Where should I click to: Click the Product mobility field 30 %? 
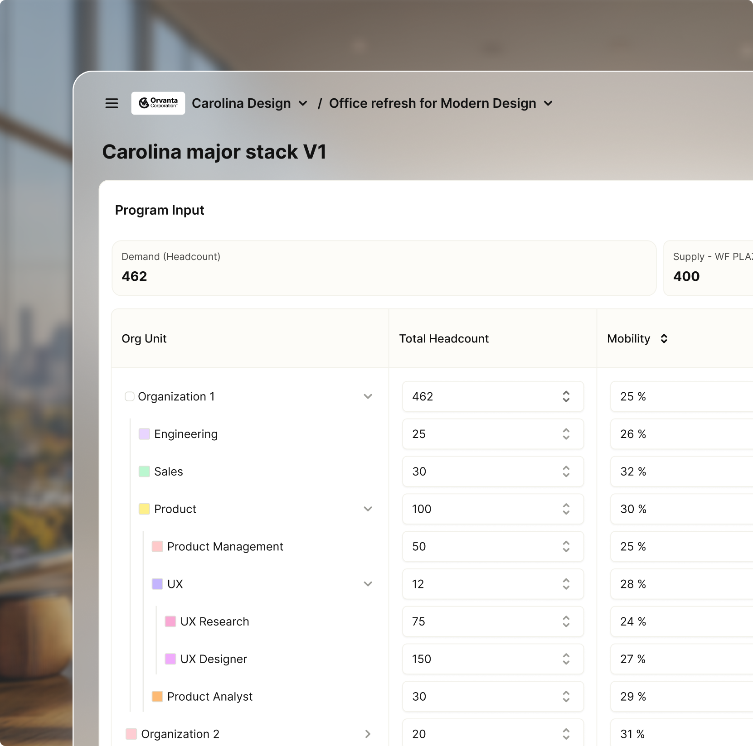pos(682,509)
